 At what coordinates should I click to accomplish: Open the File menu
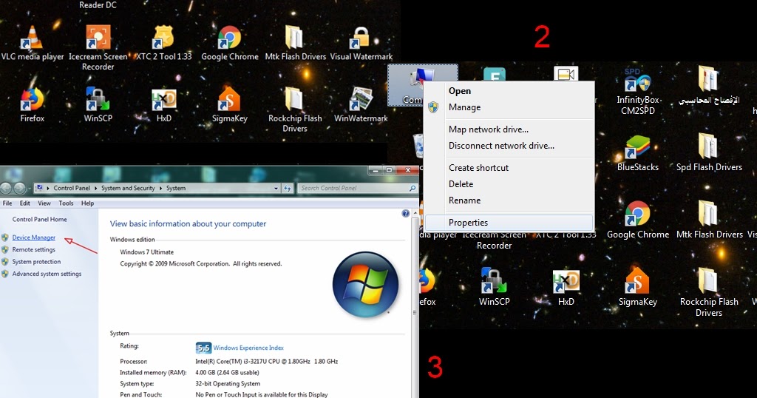7,203
